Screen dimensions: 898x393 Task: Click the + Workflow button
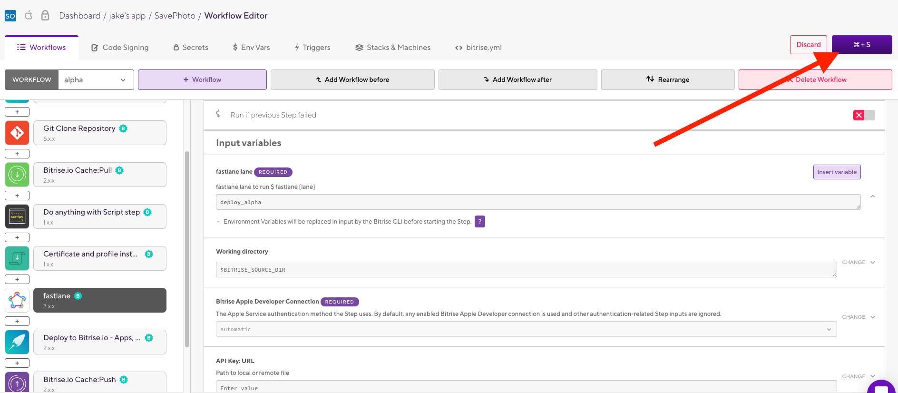pos(202,79)
